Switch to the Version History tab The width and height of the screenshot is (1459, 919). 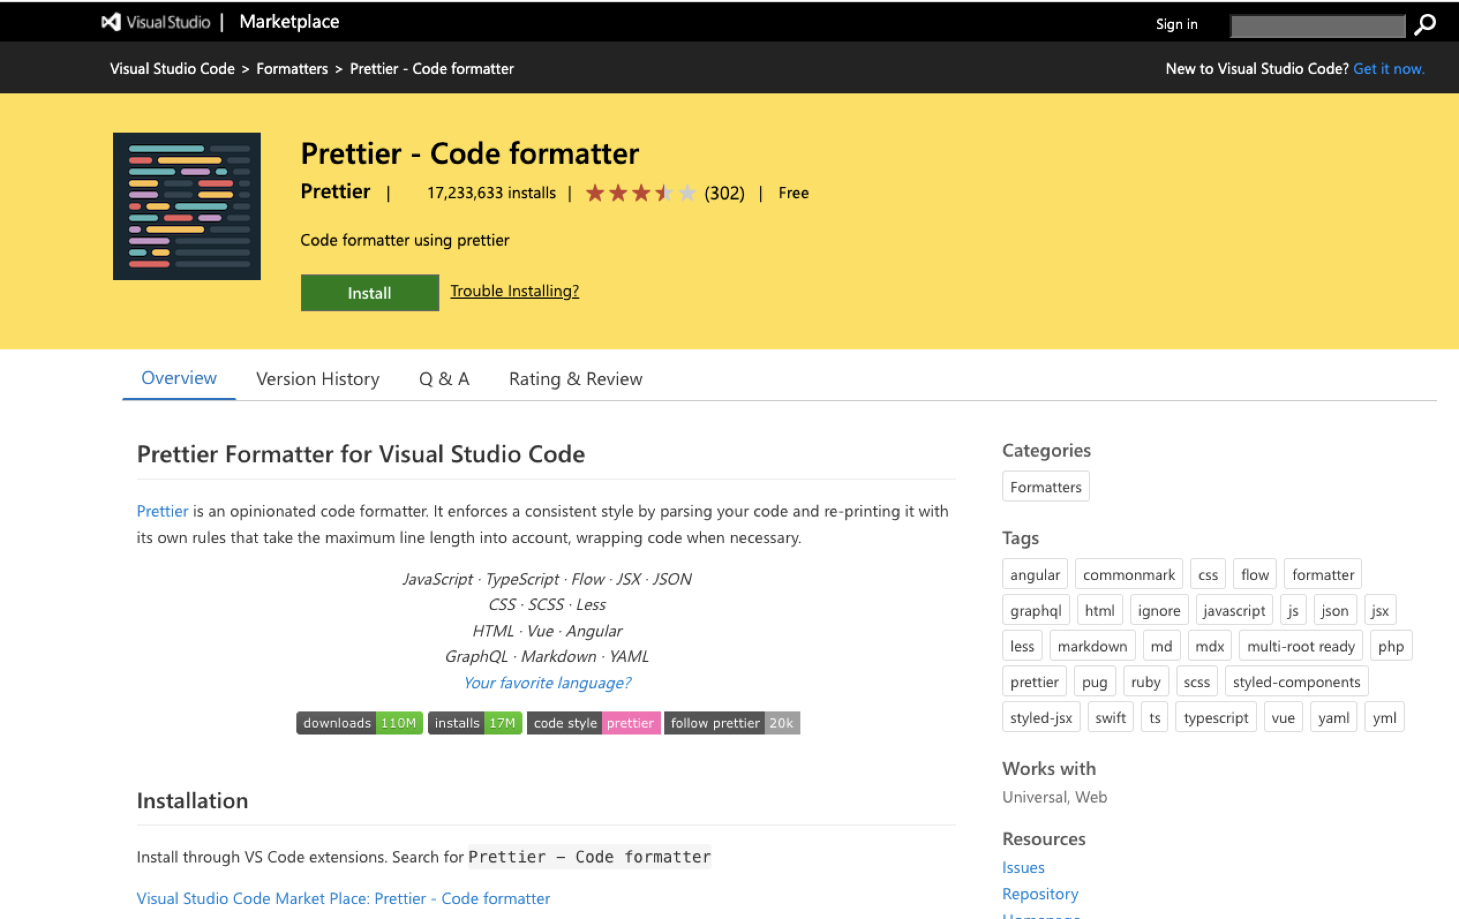pyautogui.click(x=318, y=379)
